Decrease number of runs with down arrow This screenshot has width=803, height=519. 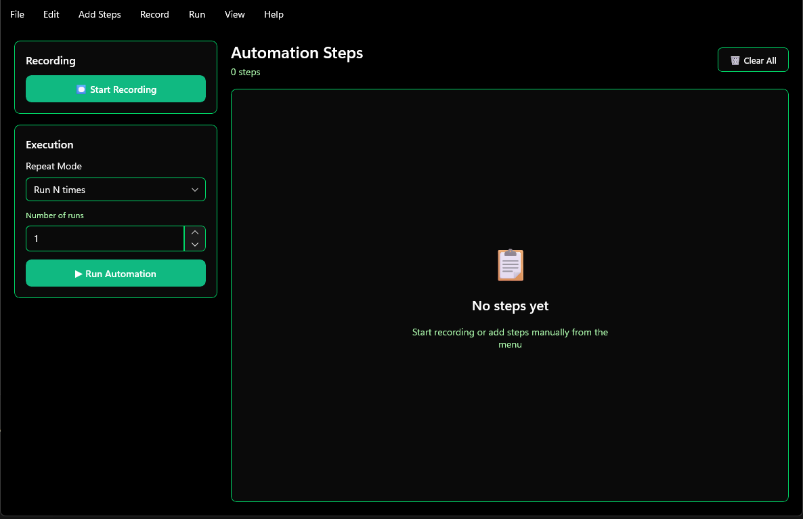pyautogui.click(x=195, y=245)
